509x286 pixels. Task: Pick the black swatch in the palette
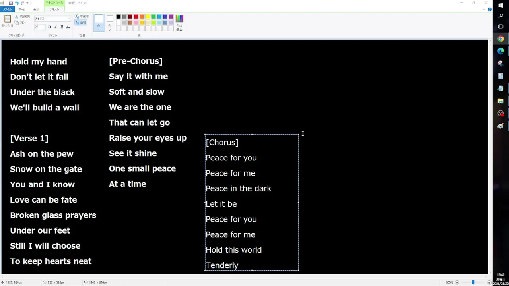pyautogui.click(x=119, y=17)
